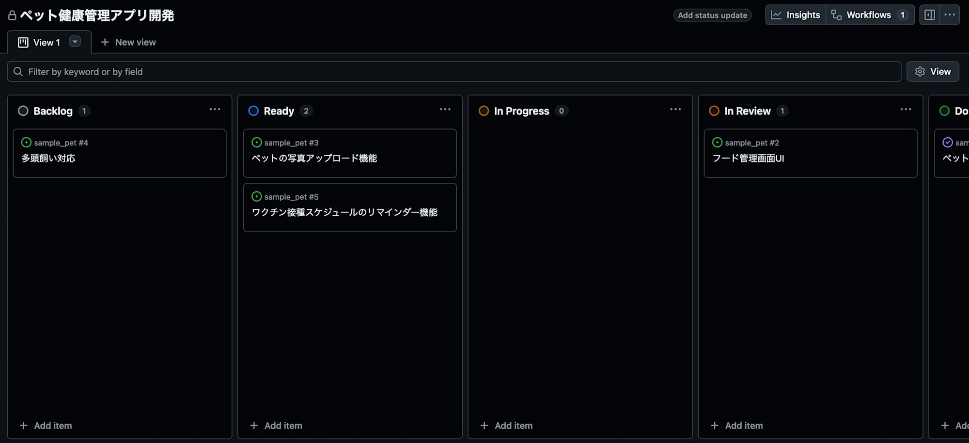Viewport: 969px width, 443px height.
Task: Open the Insights page
Action: (x=795, y=15)
